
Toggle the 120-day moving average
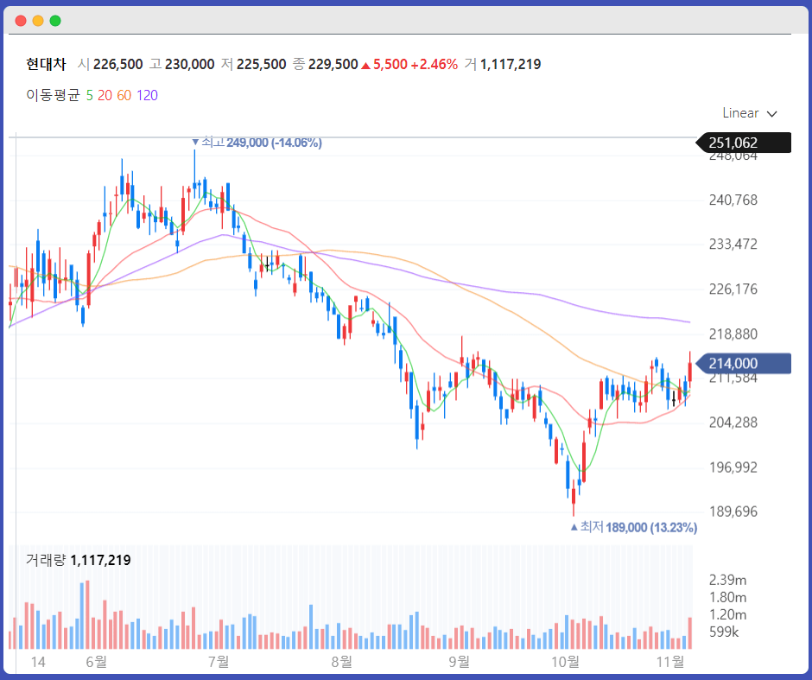point(147,95)
